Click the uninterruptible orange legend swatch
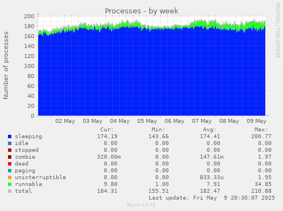Viewport: 283px width, 211px height. point(10,177)
